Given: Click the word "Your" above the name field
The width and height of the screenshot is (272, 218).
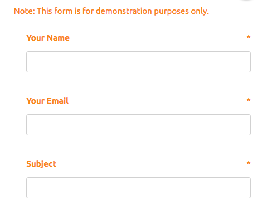Looking at the screenshot, I should [x=35, y=38].
